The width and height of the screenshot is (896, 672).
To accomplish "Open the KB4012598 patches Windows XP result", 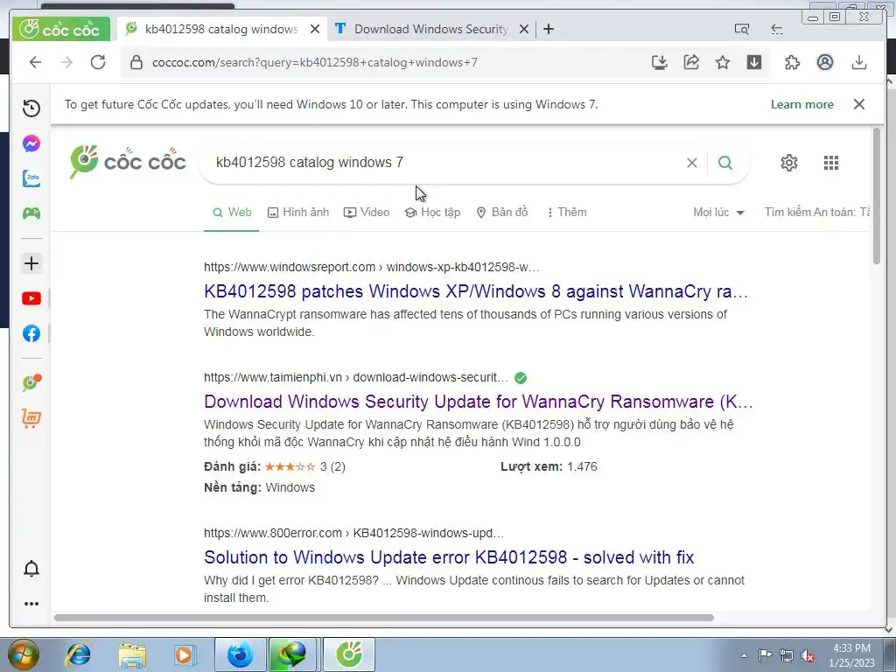I will click(476, 291).
